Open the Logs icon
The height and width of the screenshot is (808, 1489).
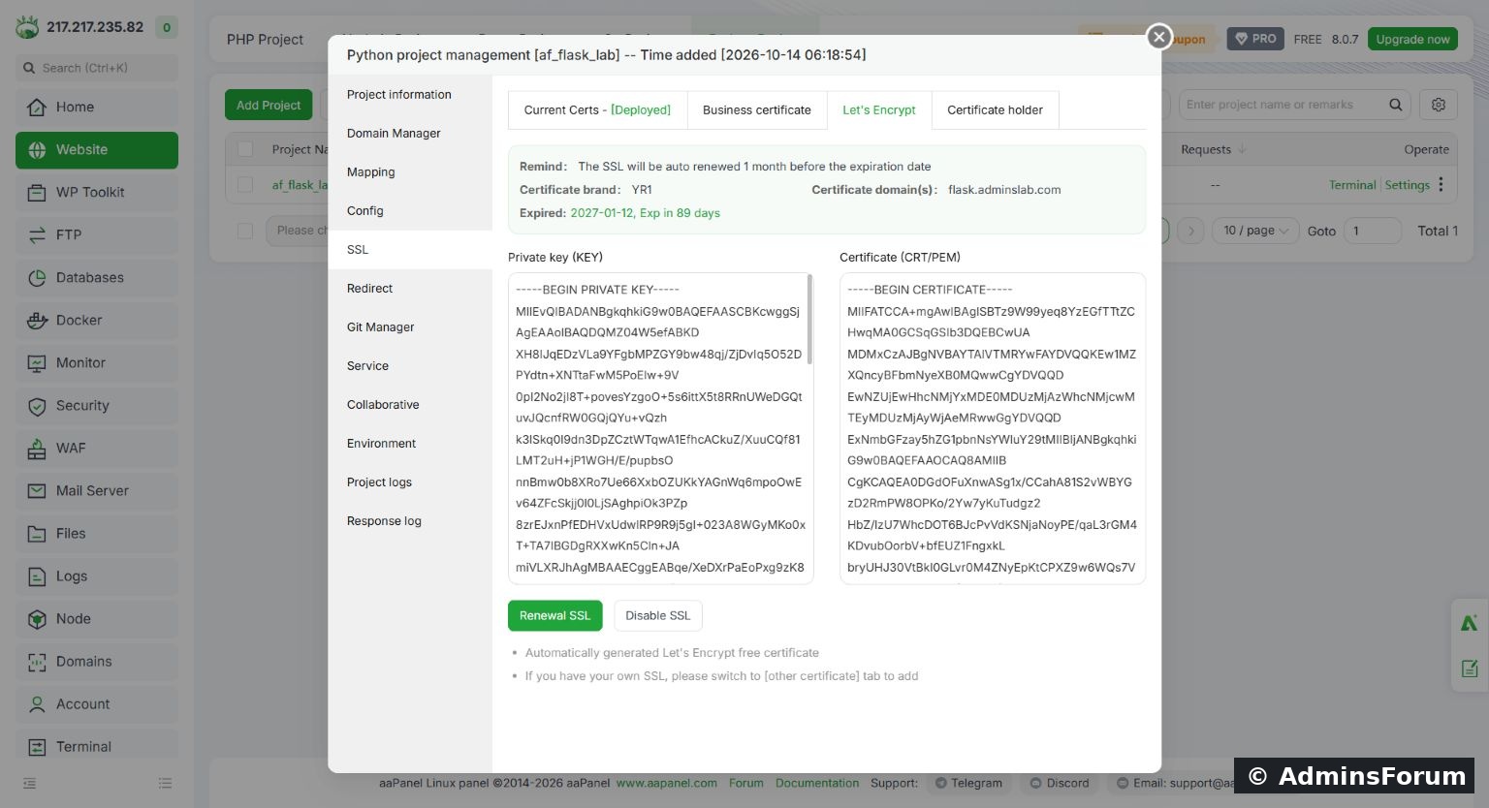point(37,576)
